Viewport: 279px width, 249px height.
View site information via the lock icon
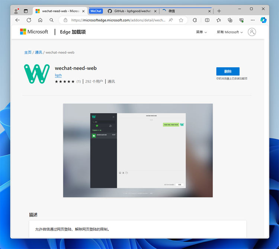click(x=65, y=20)
